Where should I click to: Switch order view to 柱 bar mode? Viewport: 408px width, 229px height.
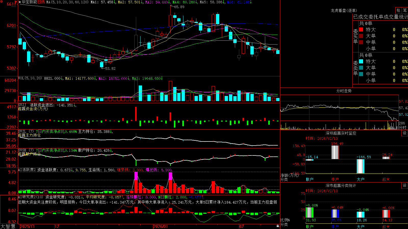tap(398, 10)
